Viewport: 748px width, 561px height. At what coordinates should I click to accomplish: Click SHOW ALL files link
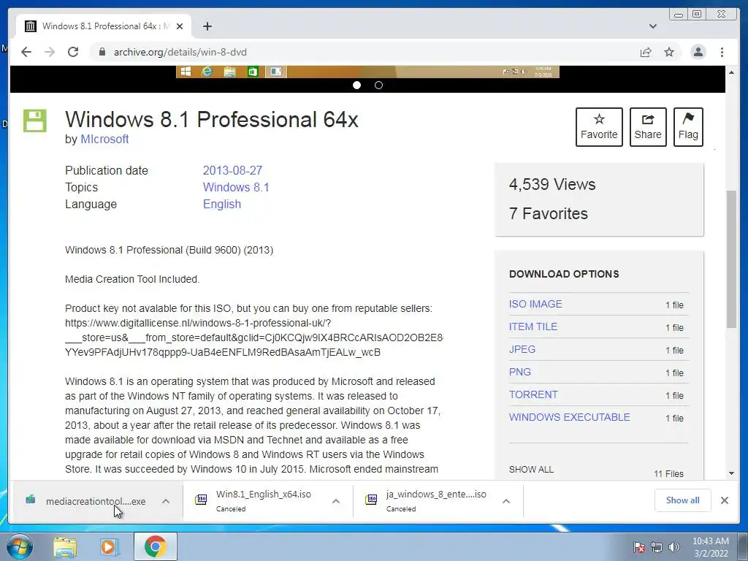[x=531, y=470]
